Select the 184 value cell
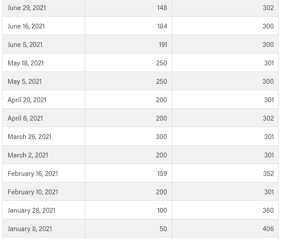This screenshot has height=239, width=281. (162, 26)
